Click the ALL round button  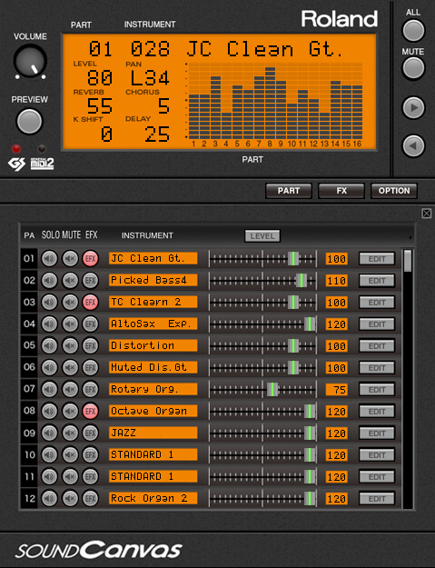point(413,30)
